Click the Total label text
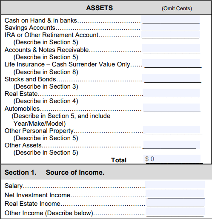The image size is (212, 219). [x=119, y=160]
